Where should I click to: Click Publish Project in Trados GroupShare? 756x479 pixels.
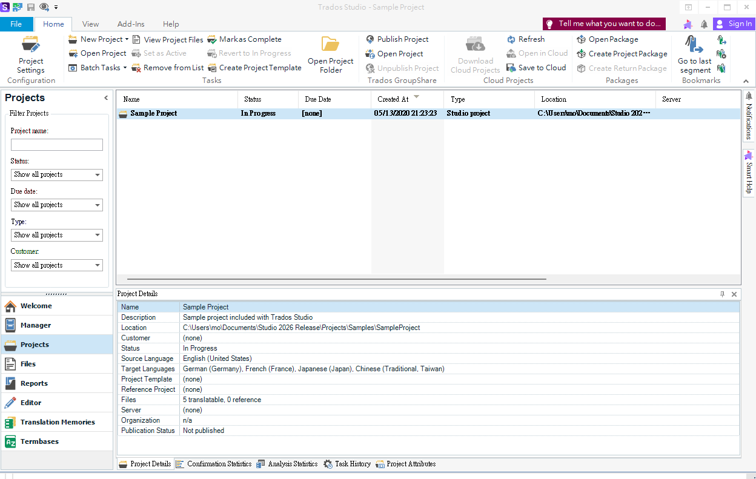coord(397,39)
